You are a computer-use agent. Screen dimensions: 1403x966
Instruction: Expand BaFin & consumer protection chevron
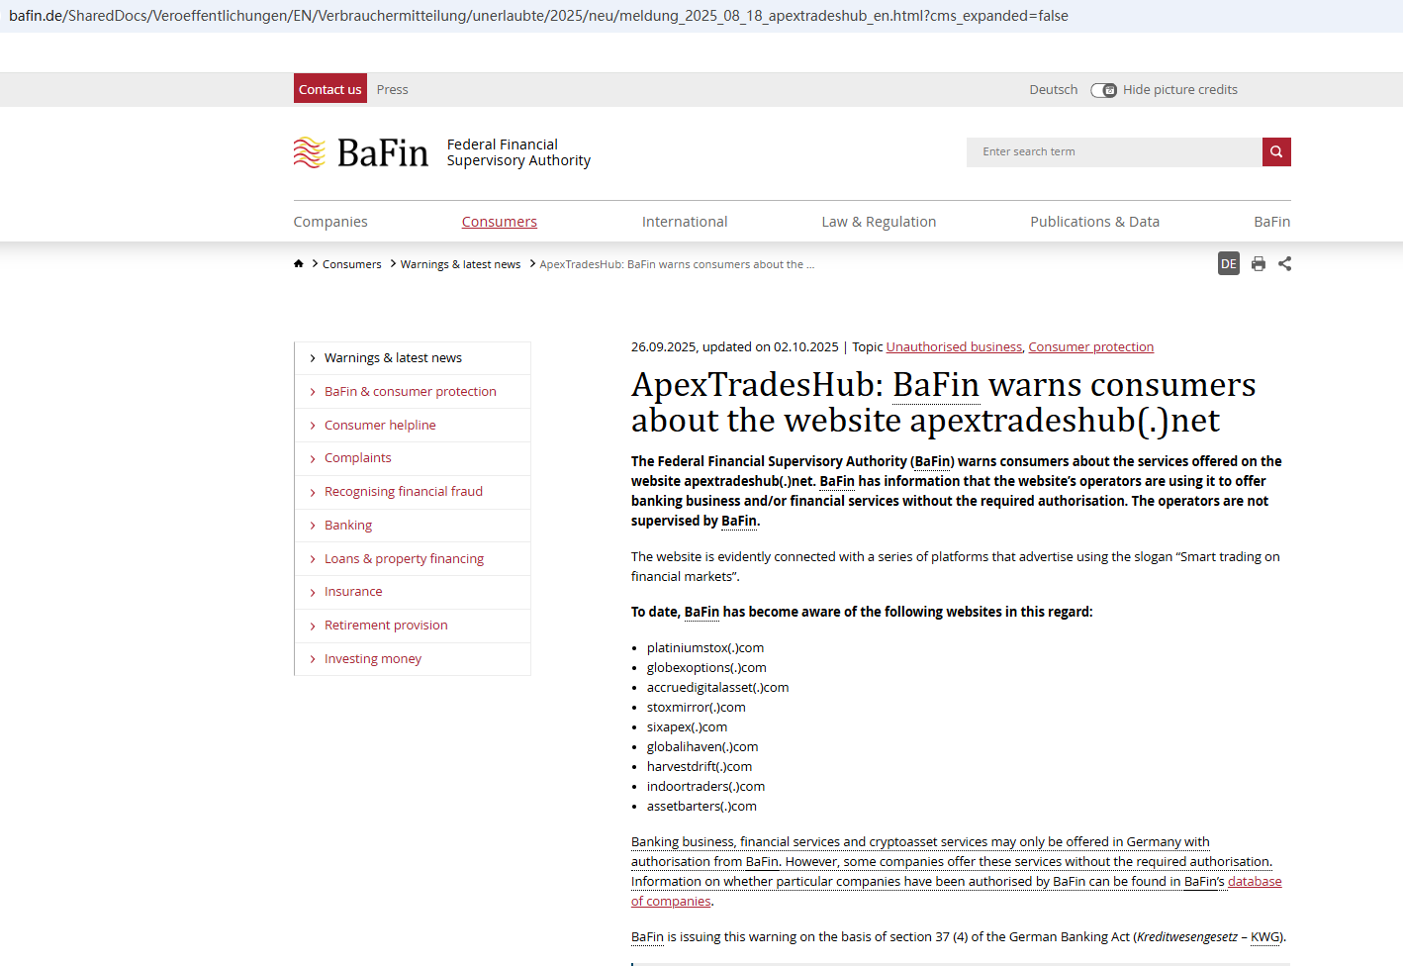tap(313, 392)
